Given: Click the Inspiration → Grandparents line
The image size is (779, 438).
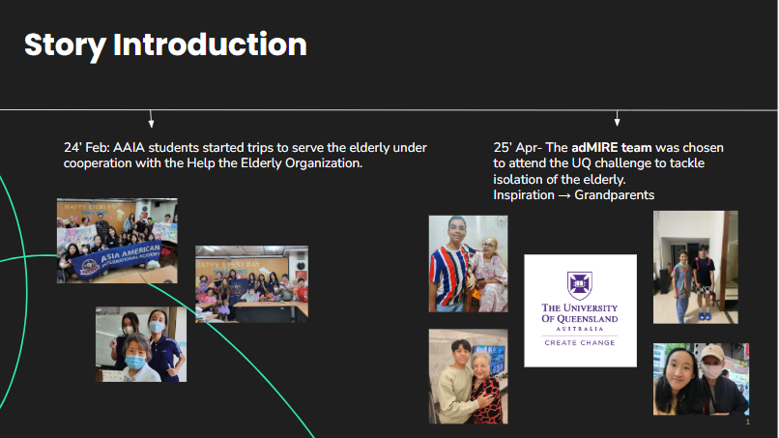Looking at the screenshot, I should 573,195.
